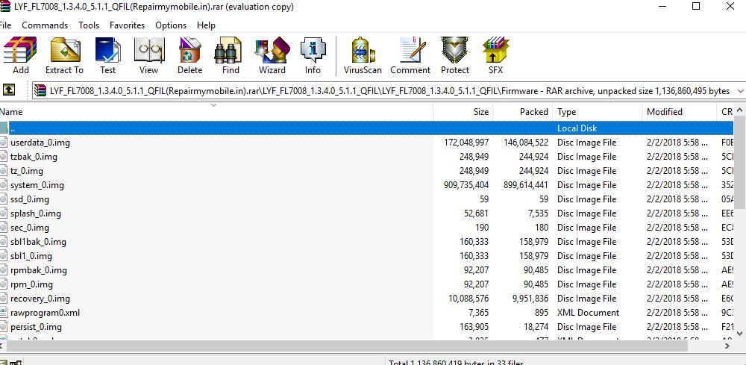Expand the archive path dropdown
The image size is (746, 365).
(x=738, y=90)
